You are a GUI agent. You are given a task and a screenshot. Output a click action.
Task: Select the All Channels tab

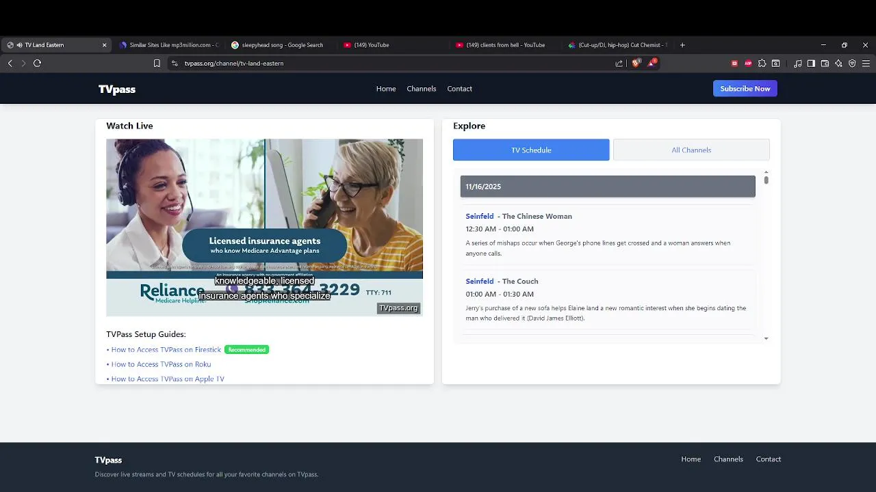(691, 150)
